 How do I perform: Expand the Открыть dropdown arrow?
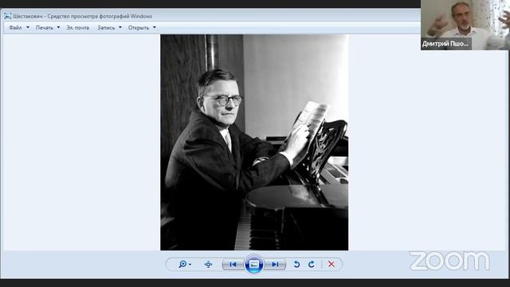[x=155, y=28]
